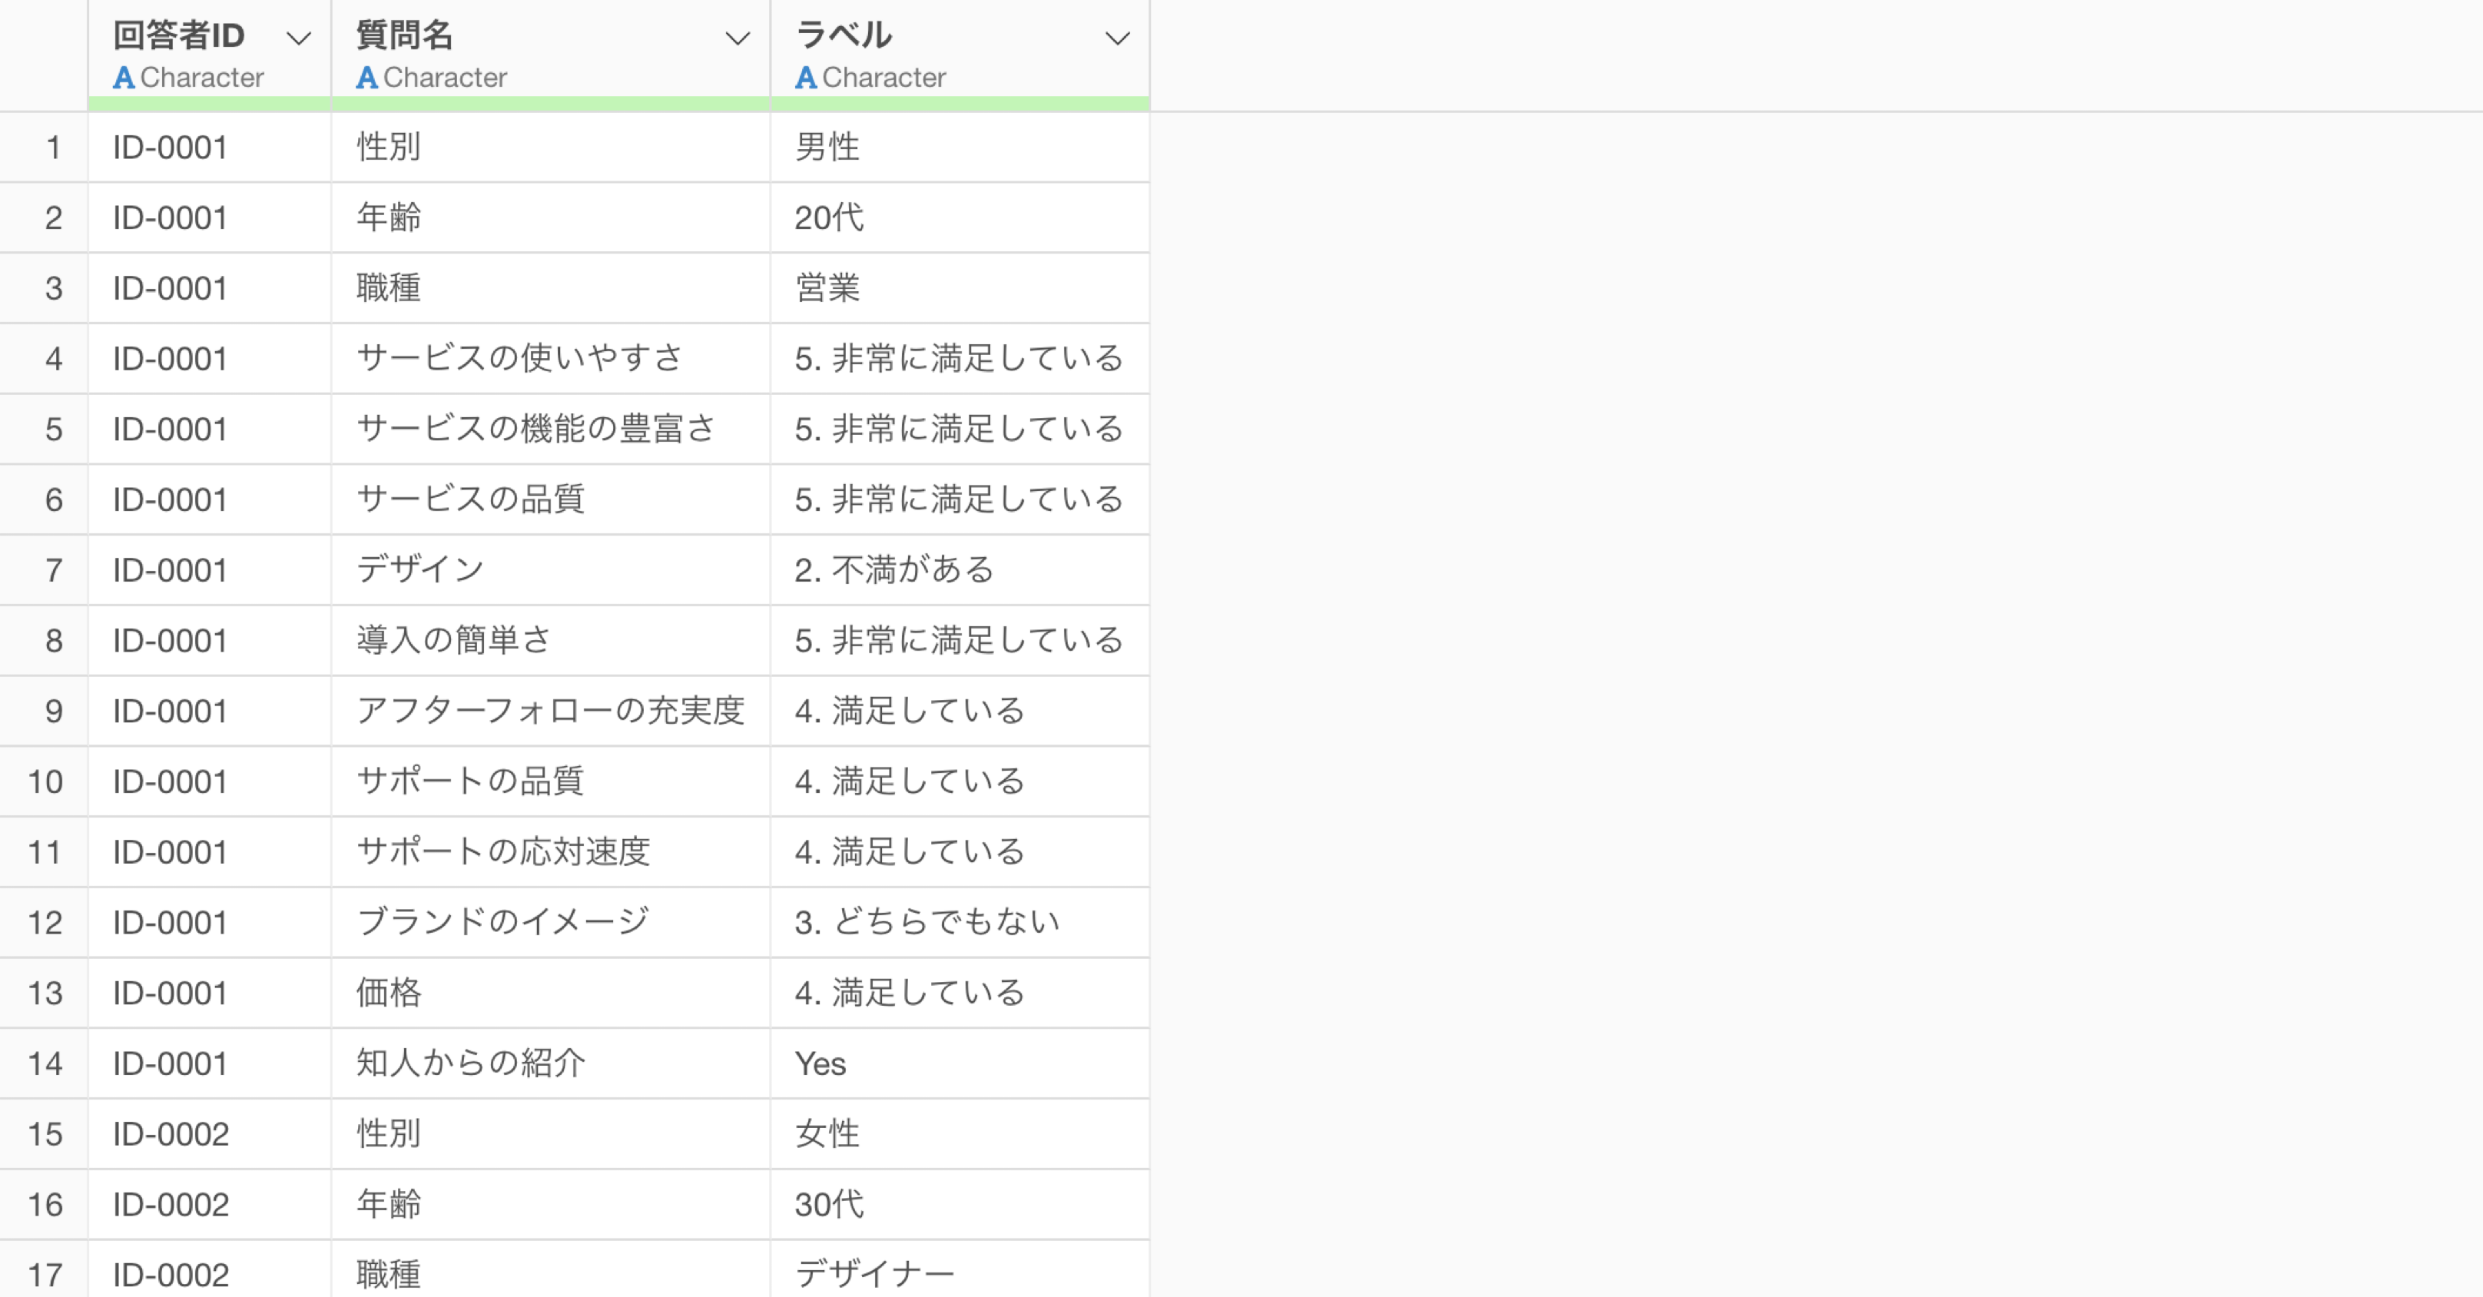Click the 男性 label cell
The image size is (2483, 1297).
click(x=827, y=148)
